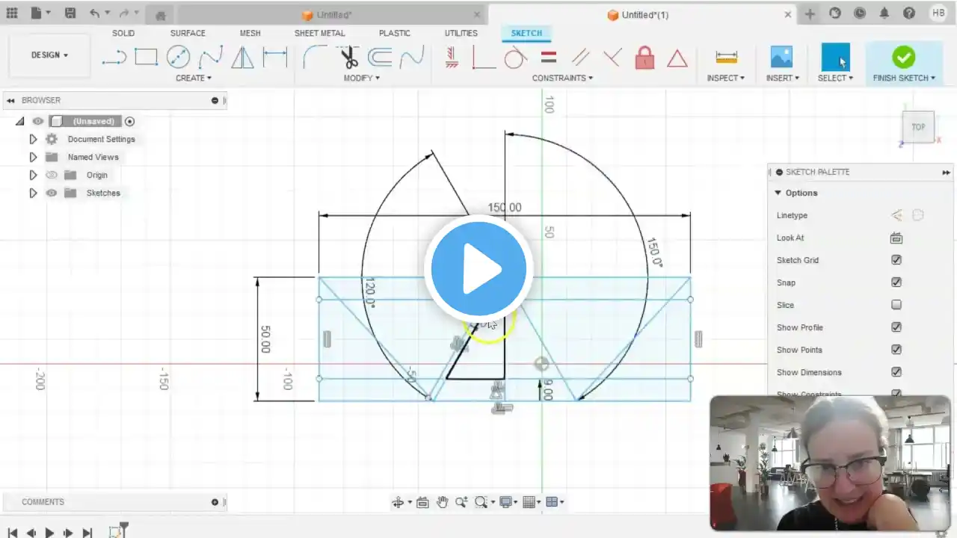Screen dimensions: 957x538
Task: Toggle visibility eye of Origin folder
Action: pos(52,175)
